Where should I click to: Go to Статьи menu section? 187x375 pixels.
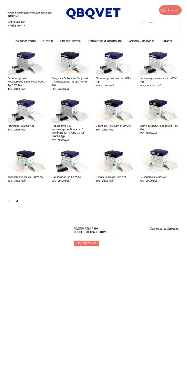(x=48, y=41)
